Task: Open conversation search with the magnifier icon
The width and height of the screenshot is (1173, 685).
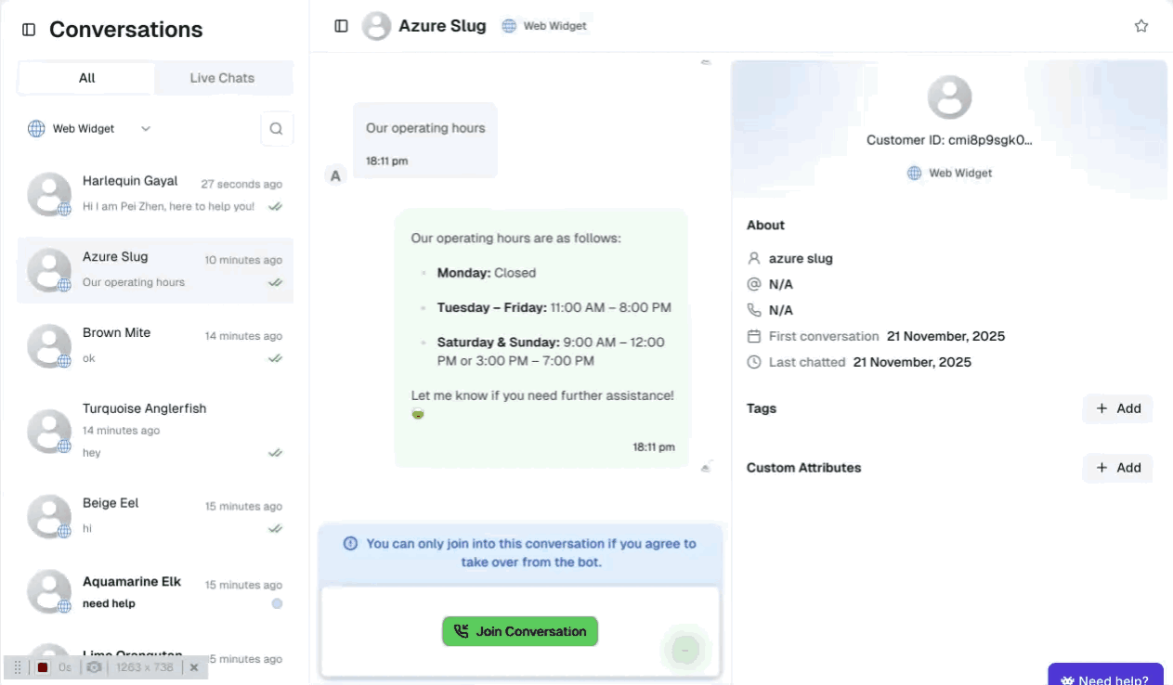Action: tap(277, 128)
